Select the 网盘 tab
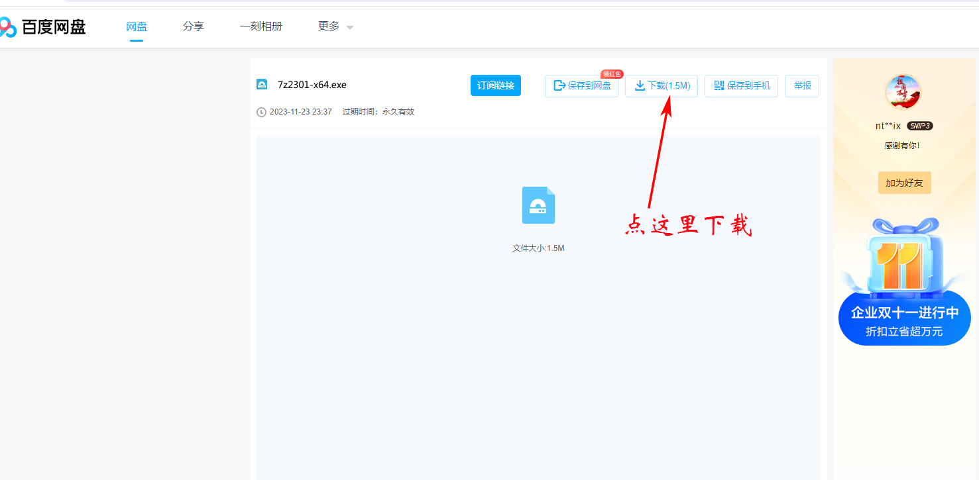Image resolution: width=979 pixels, height=480 pixels. (137, 26)
